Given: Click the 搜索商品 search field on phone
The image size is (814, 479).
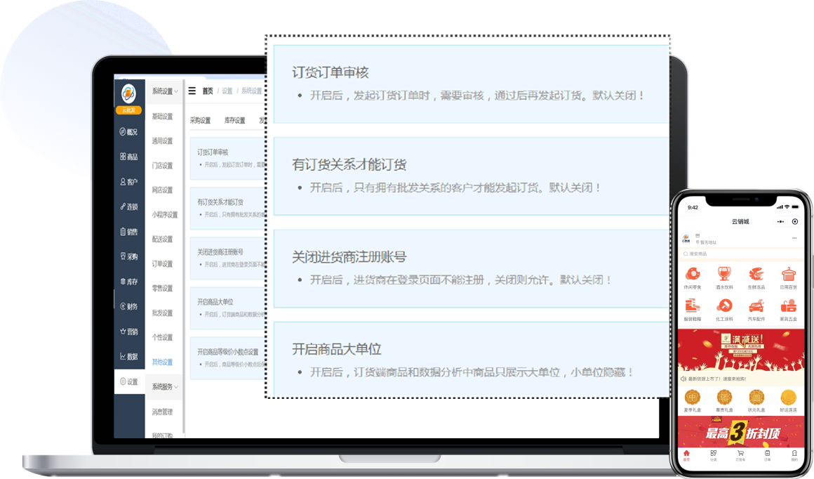Looking at the screenshot, I should [739, 254].
